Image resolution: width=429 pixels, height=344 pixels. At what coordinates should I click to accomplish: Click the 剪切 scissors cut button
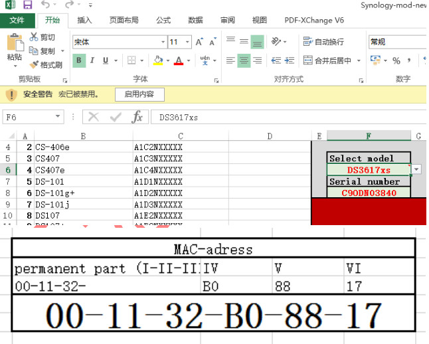43,37
